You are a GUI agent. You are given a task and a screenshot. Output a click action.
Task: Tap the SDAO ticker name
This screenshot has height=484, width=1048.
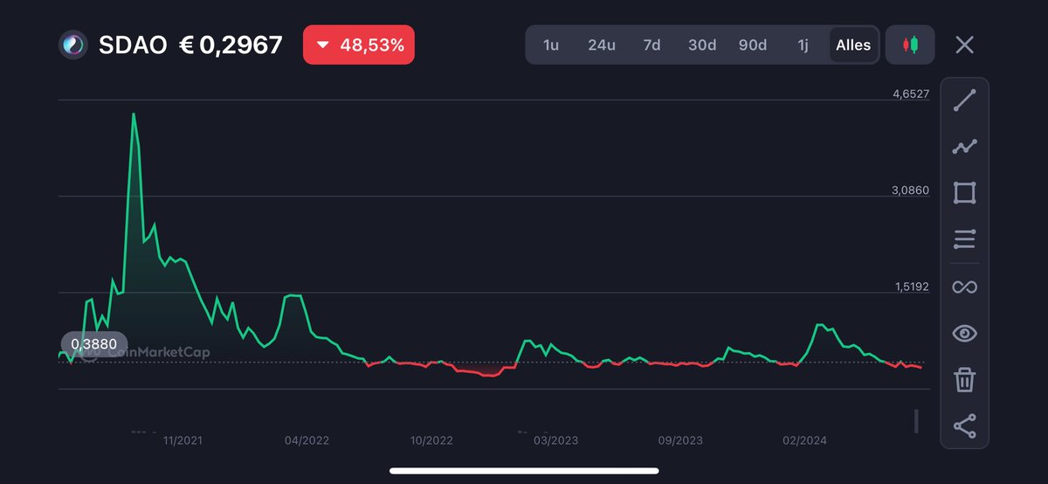(132, 45)
